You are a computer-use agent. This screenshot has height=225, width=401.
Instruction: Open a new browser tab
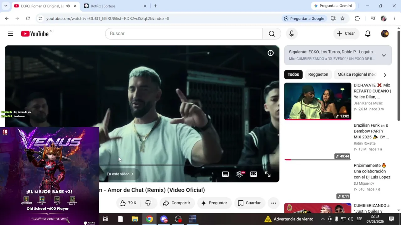[x=155, y=6]
